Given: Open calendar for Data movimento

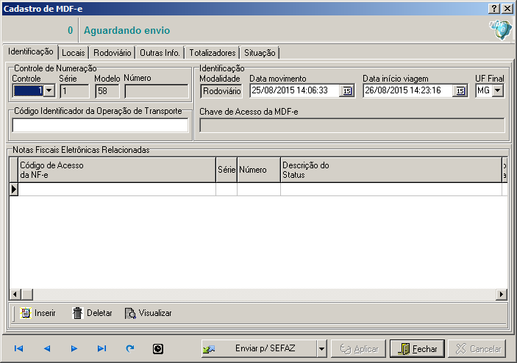Looking at the screenshot, I should [x=347, y=91].
